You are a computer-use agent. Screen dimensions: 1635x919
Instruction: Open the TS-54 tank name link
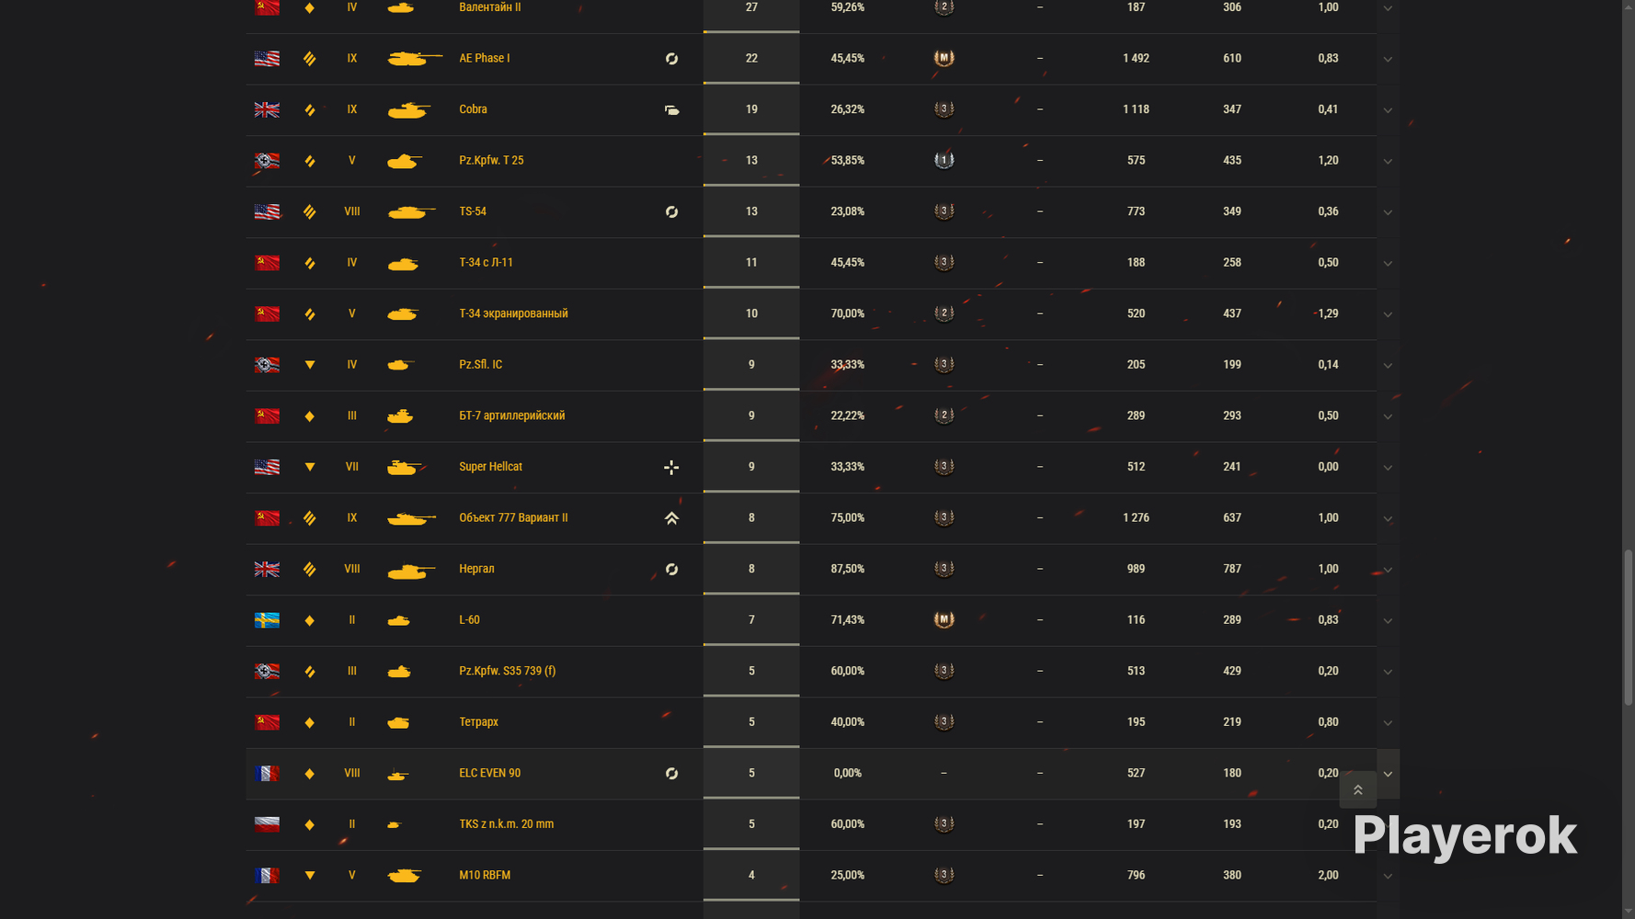pos(473,211)
